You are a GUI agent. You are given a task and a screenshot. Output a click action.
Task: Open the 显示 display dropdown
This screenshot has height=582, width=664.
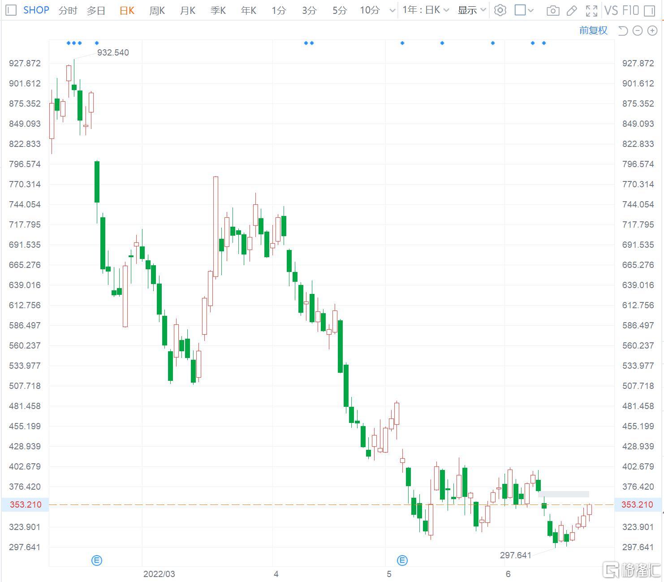click(471, 10)
